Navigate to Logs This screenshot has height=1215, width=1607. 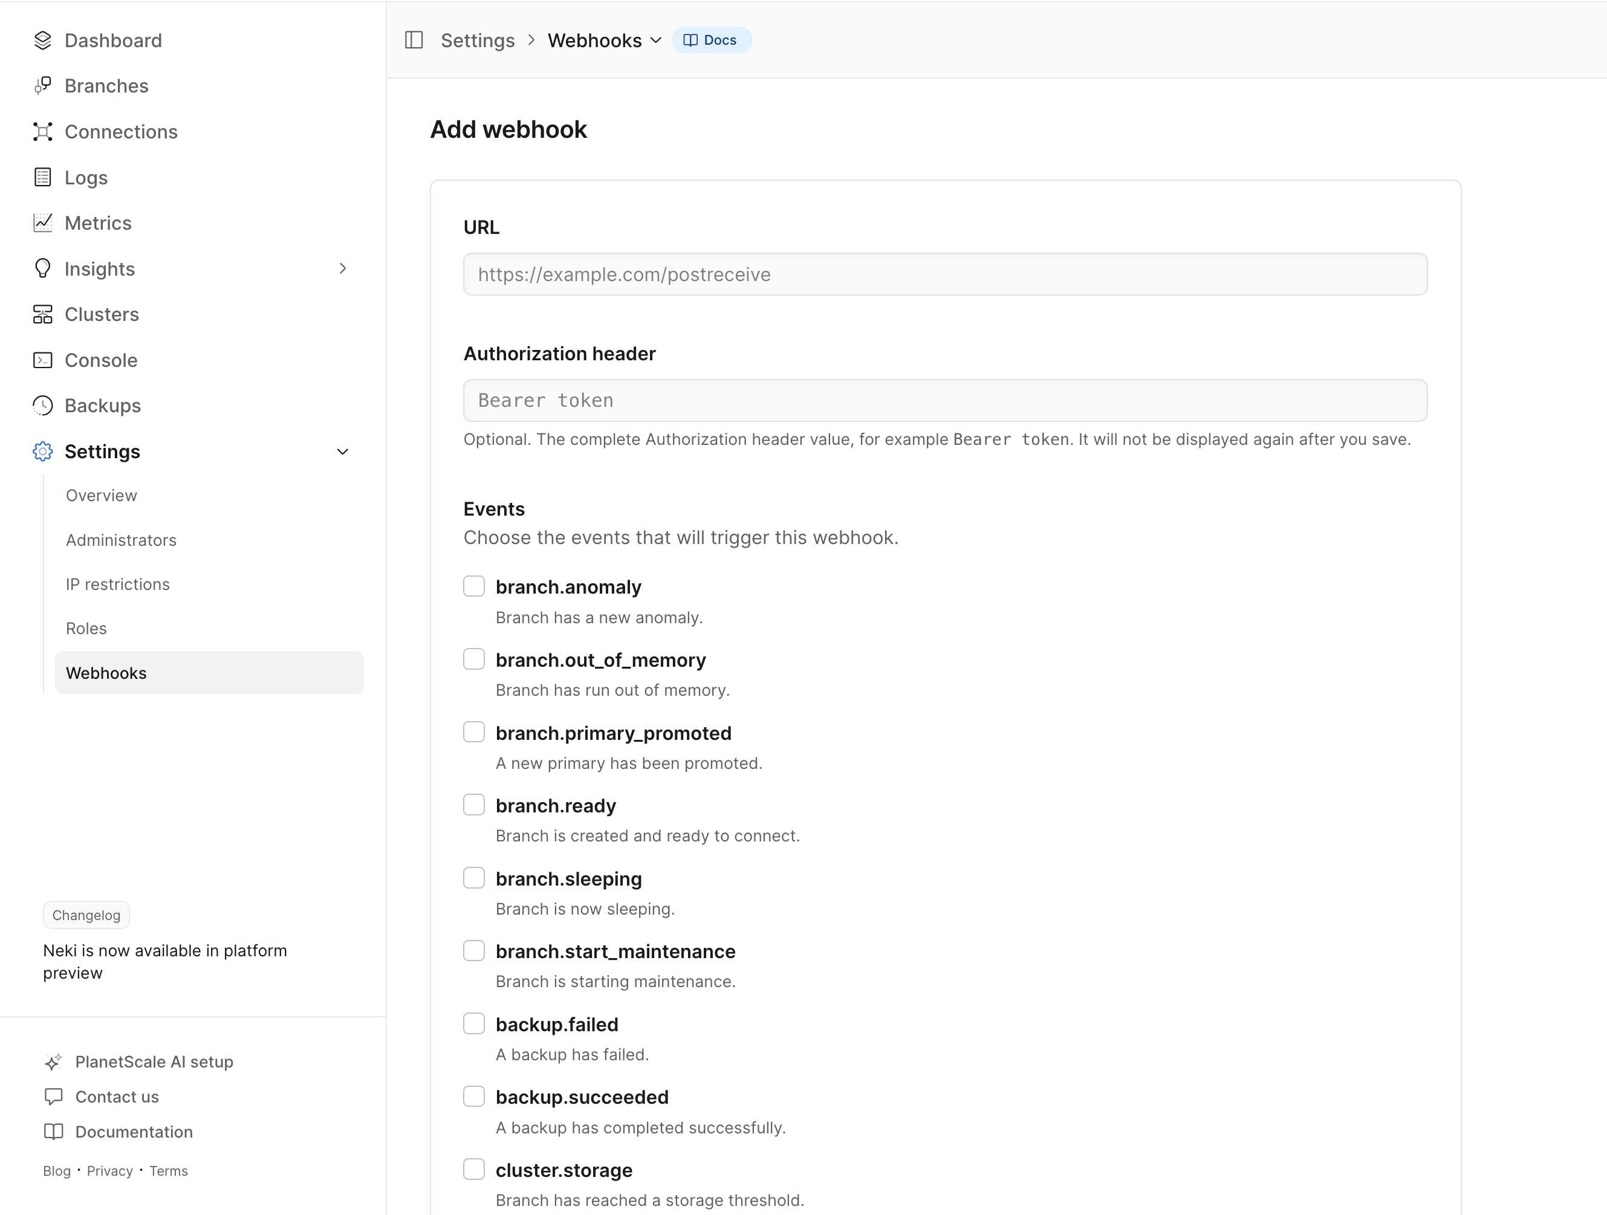click(x=86, y=177)
